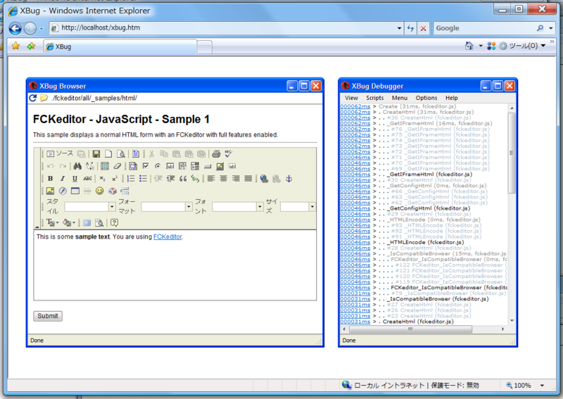Open Find with the binoculars icon
The image size is (563, 399).
coord(77,166)
